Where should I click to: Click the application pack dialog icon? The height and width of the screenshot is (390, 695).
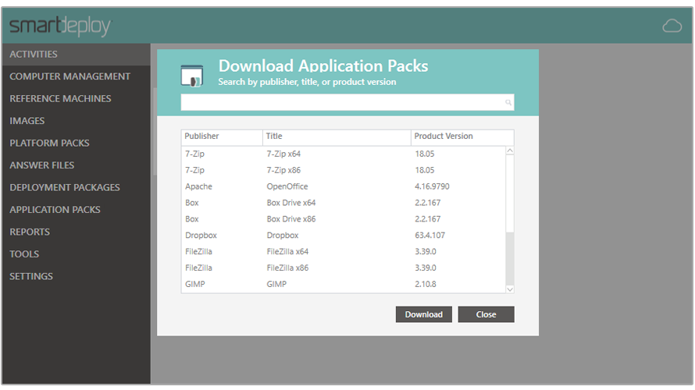pyautogui.click(x=192, y=75)
